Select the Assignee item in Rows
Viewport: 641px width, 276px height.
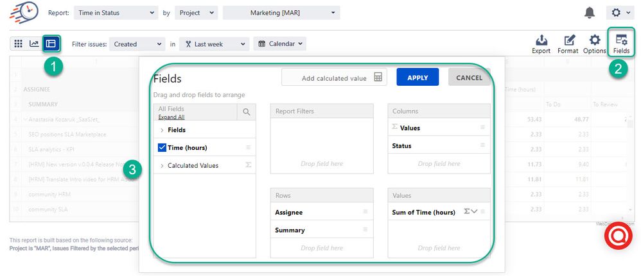(x=322, y=213)
